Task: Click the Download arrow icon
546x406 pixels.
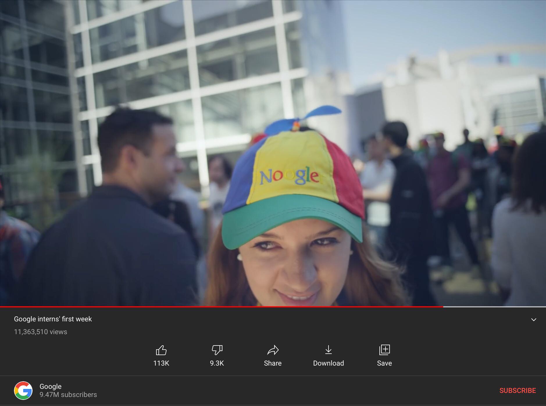Action: [x=328, y=350]
